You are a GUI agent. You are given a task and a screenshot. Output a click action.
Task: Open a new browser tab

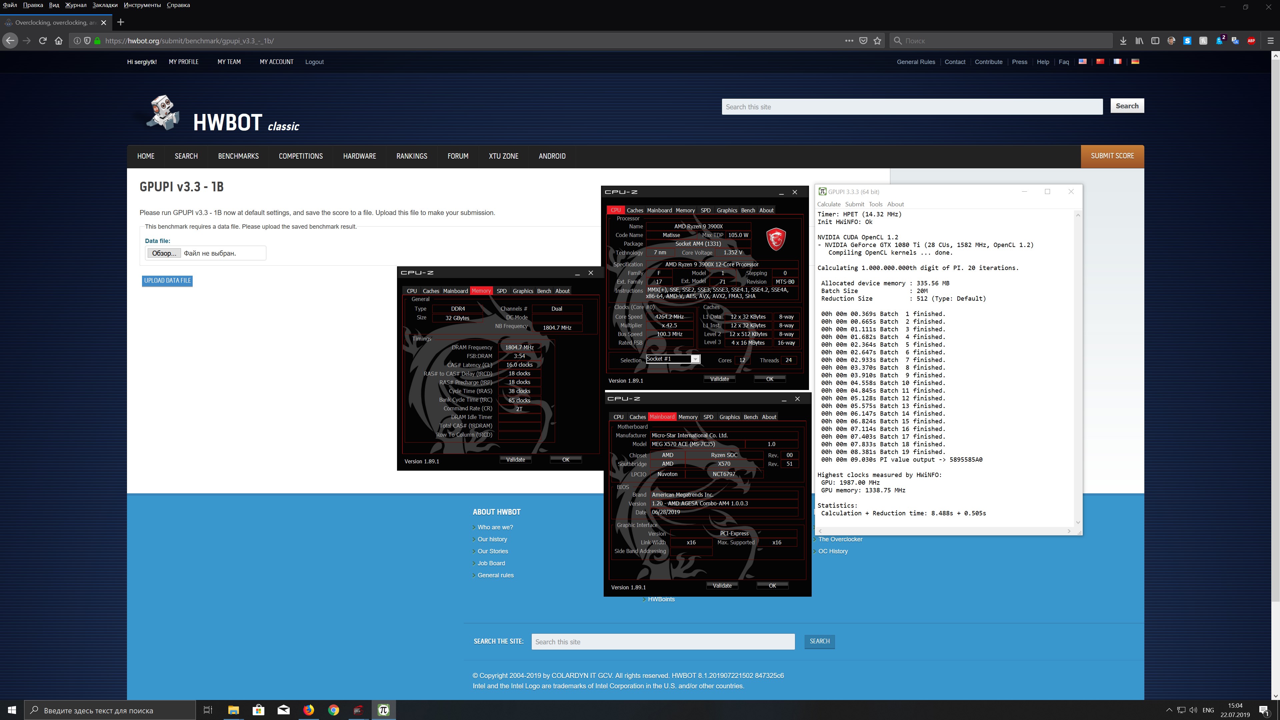click(120, 22)
